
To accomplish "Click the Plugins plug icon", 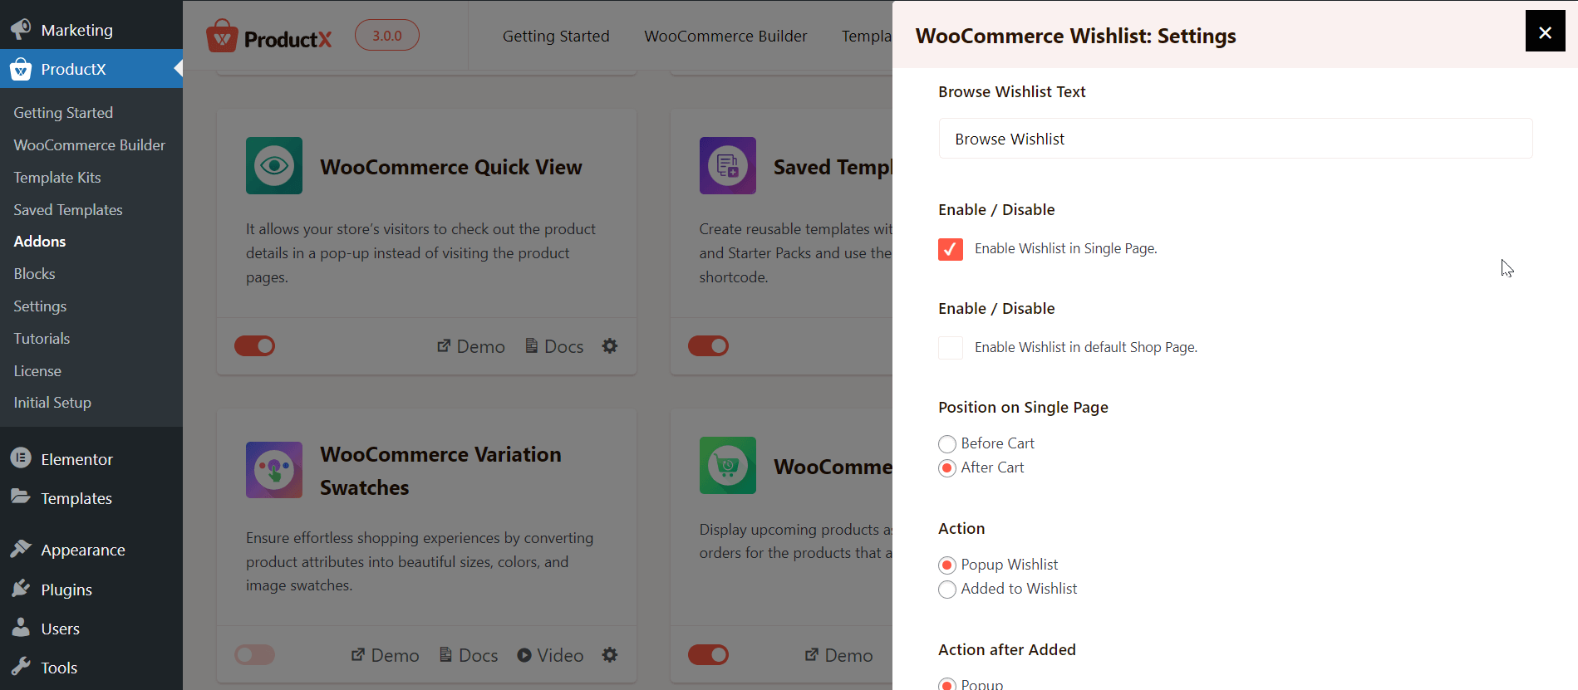I will [x=21, y=589].
